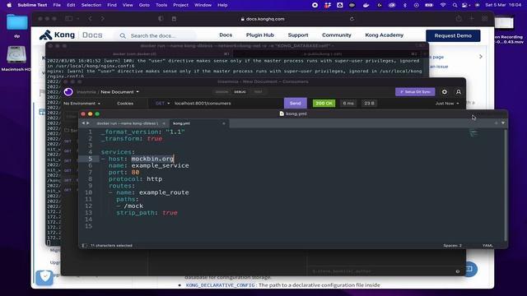Open the YAML syntax selector in status bar

pos(487,246)
